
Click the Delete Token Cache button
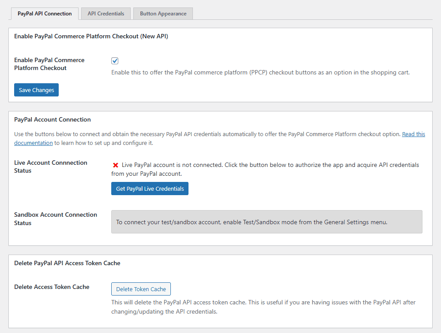141,289
